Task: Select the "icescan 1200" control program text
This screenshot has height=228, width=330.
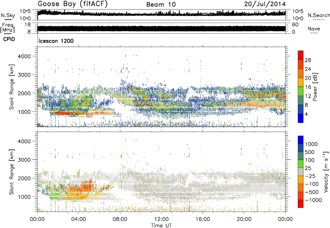Action: pos(57,41)
